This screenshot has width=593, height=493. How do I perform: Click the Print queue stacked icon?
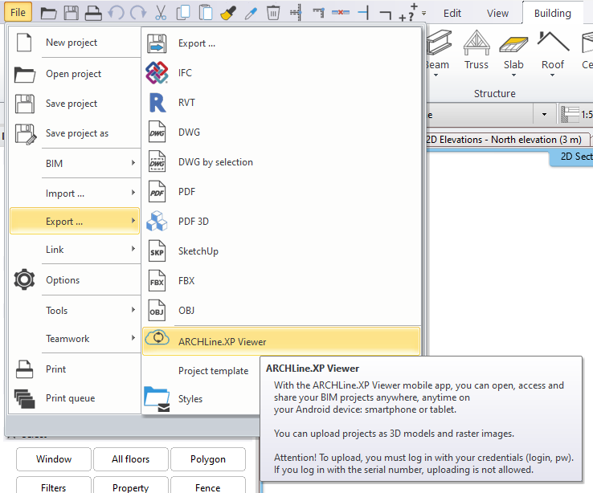(x=25, y=398)
